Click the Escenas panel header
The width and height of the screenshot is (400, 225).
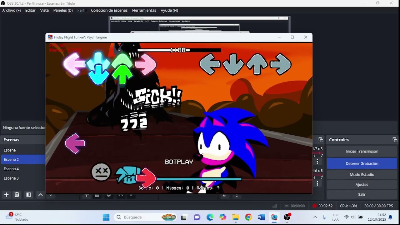tap(12, 140)
